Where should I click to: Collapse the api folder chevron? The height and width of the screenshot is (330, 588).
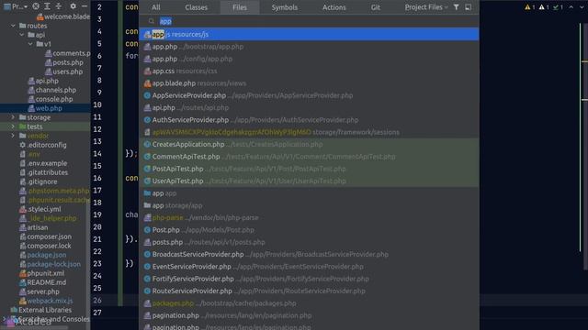(22, 35)
